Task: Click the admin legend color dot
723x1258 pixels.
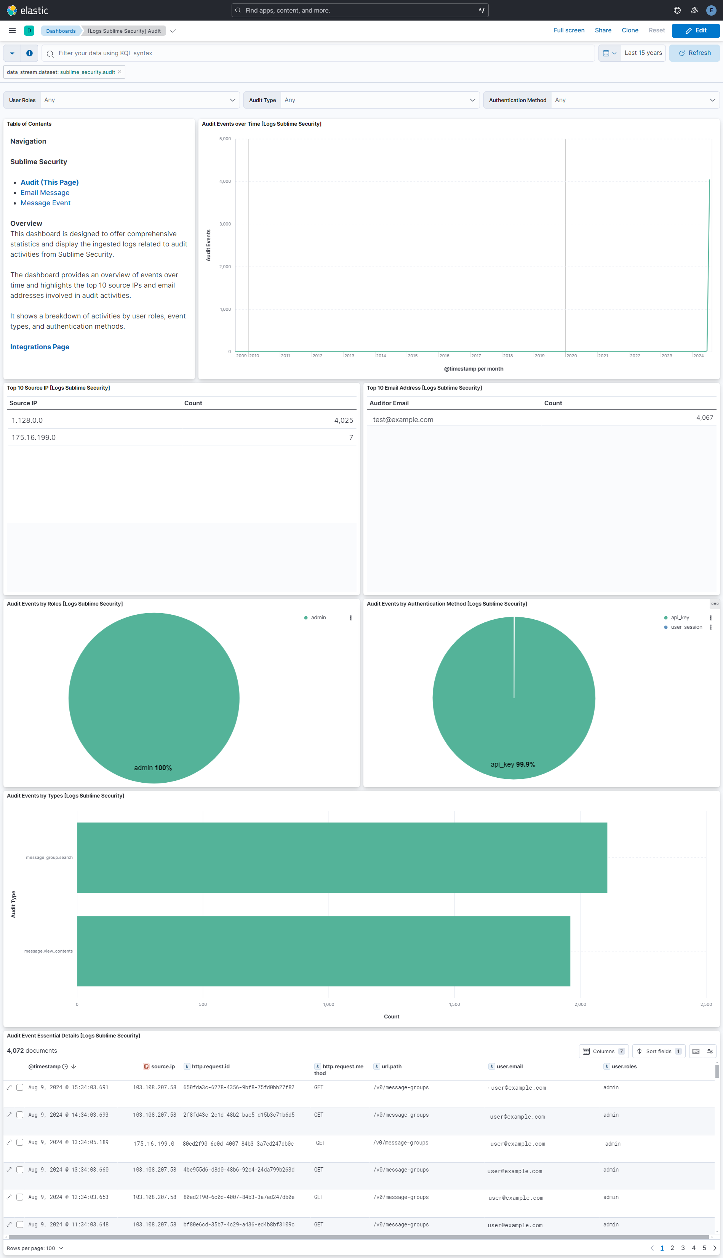Action: point(306,618)
